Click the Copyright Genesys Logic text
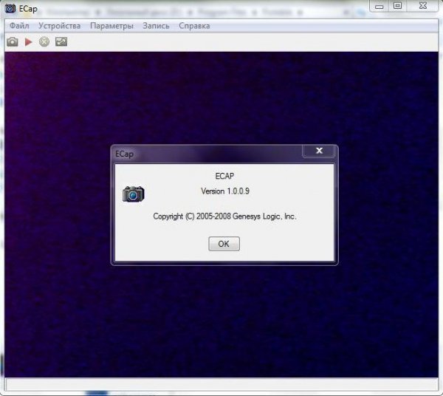 [x=225, y=216]
